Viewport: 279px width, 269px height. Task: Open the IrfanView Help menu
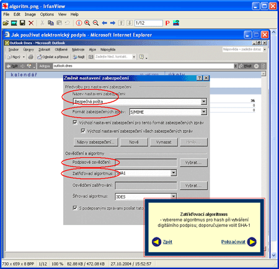point(74,14)
